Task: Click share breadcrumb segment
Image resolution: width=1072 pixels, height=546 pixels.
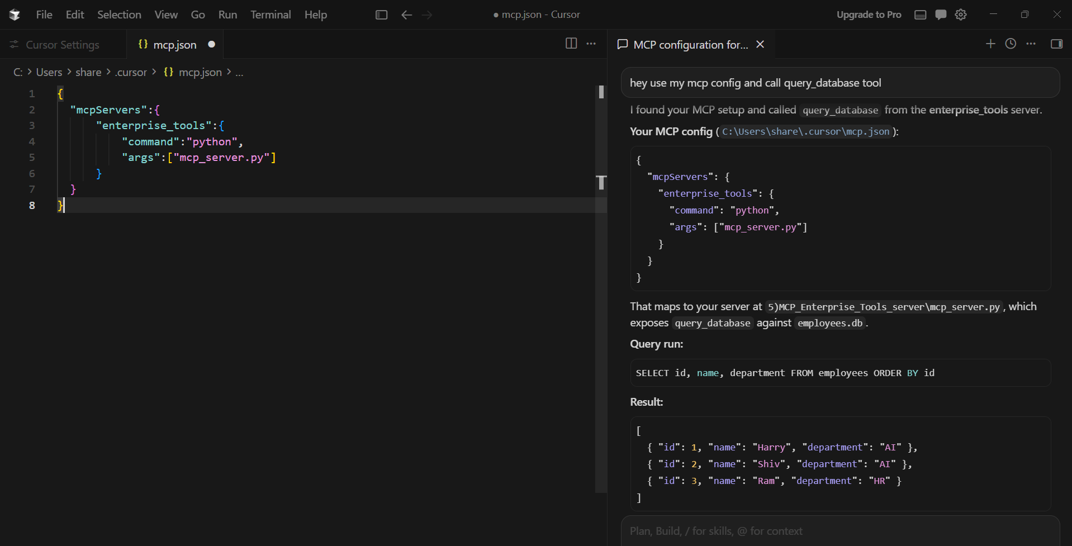Action: 88,72
